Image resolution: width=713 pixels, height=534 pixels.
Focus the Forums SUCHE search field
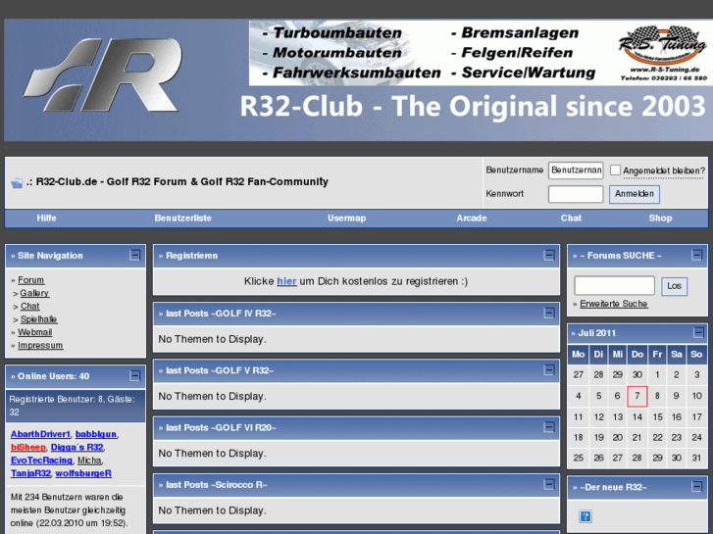coord(614,285)
